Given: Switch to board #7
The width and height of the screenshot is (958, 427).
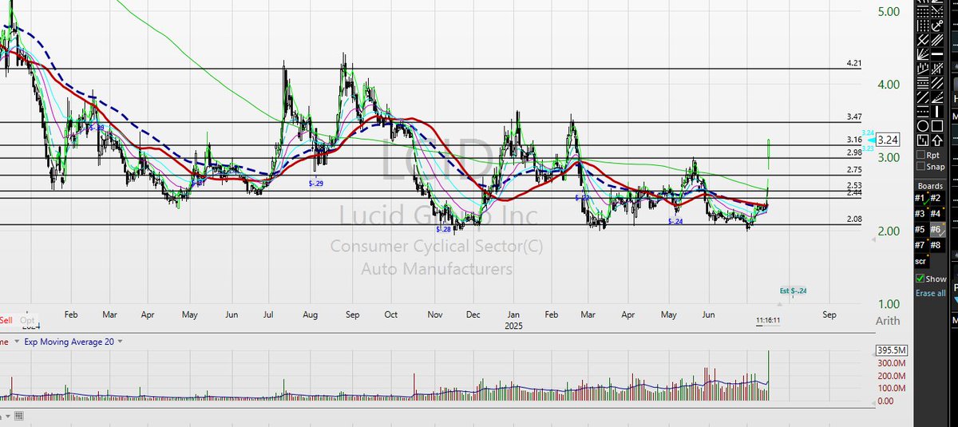Looking at the screenshot, I should coord(921,244).
